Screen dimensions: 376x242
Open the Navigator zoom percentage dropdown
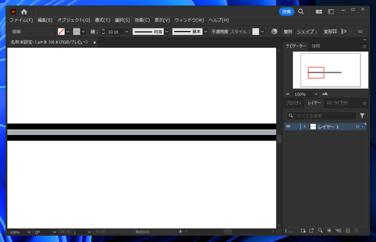[316, 94]
